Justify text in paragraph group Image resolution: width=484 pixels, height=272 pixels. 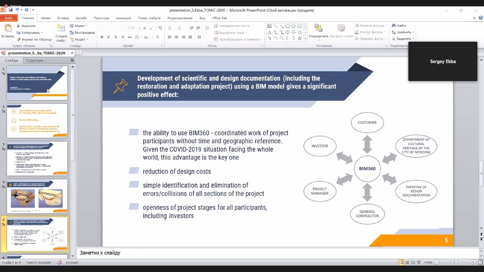(x=190, y=37)
